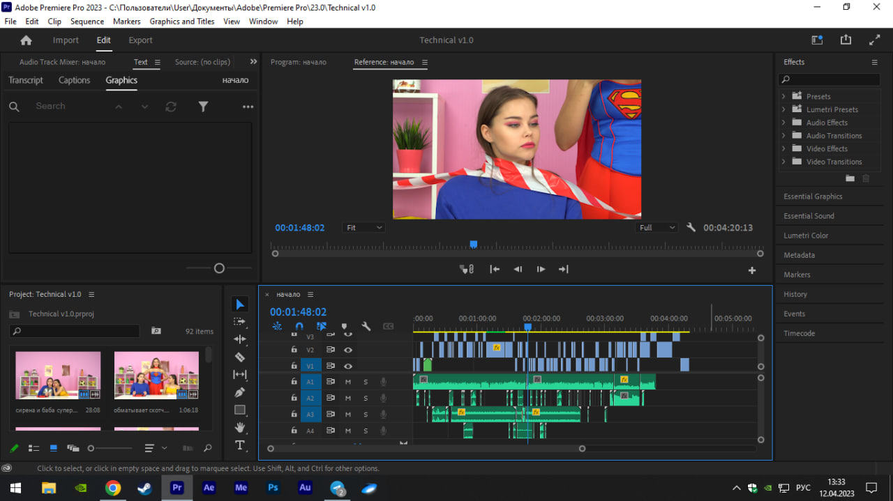
Task: Open the Fit zoom level dropdown
Action: [364, 228]
